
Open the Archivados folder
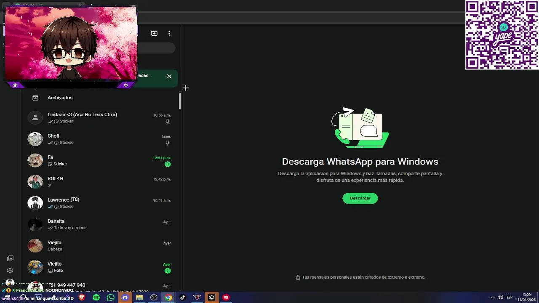[100, 98]
